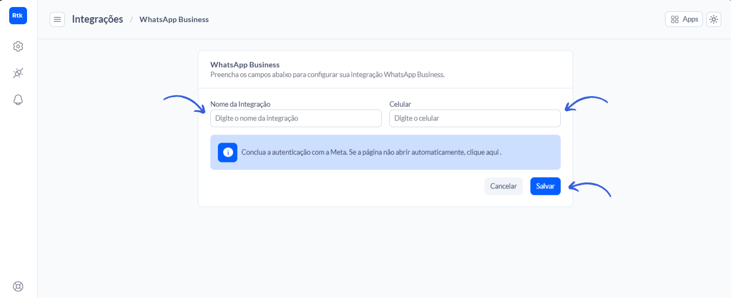The image size is (731, 298).
Task: Open support via the lifebuoy icon
Action: point(18,286)
